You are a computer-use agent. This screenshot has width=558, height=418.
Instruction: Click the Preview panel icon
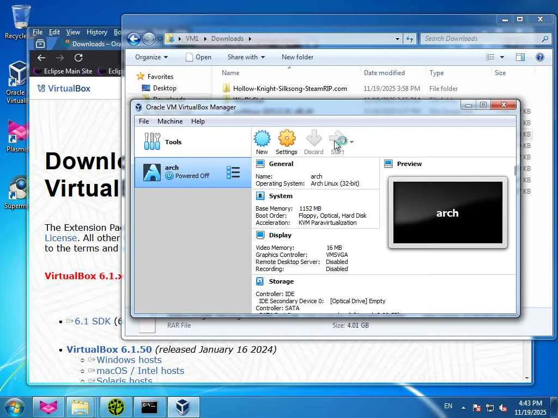pos(388,164)
